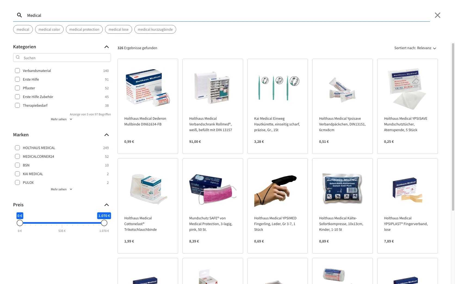This screenshot has height=284, width=455.
Task: Click the 1.070 € maximum price badge
Action: coord(104,216)
